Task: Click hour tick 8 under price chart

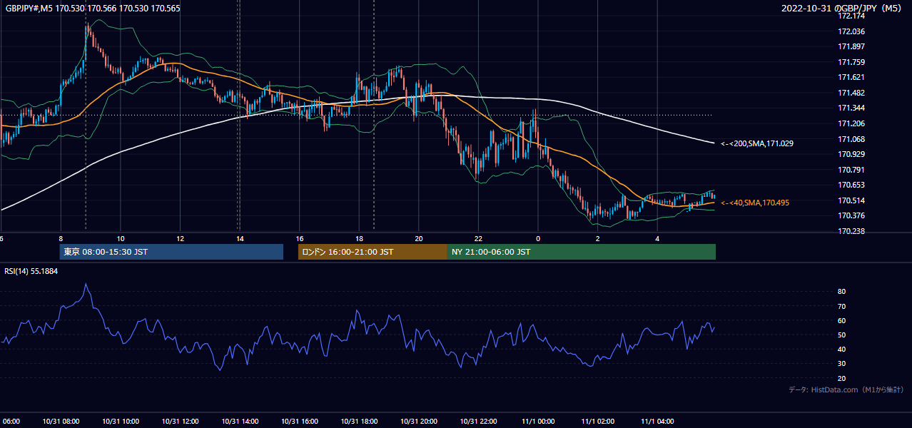Action: 61,239
